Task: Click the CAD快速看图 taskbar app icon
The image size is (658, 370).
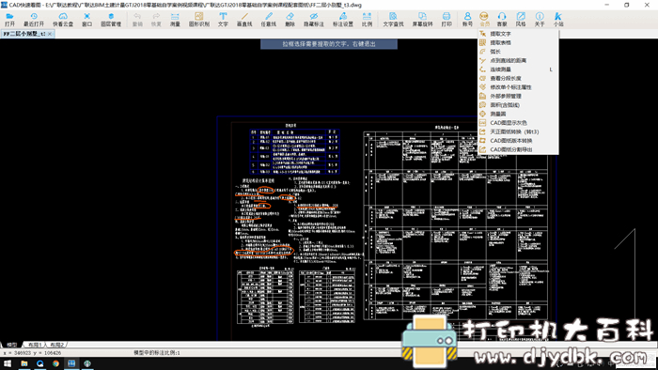Action: [x=71, y=363]
